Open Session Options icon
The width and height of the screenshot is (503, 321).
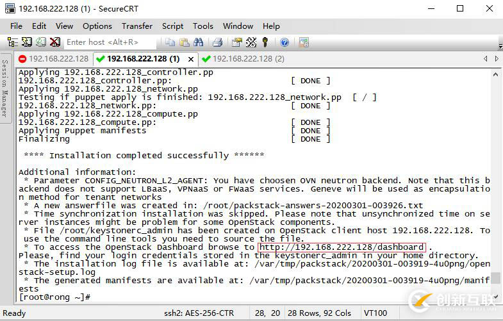click(x=236, y=42)
